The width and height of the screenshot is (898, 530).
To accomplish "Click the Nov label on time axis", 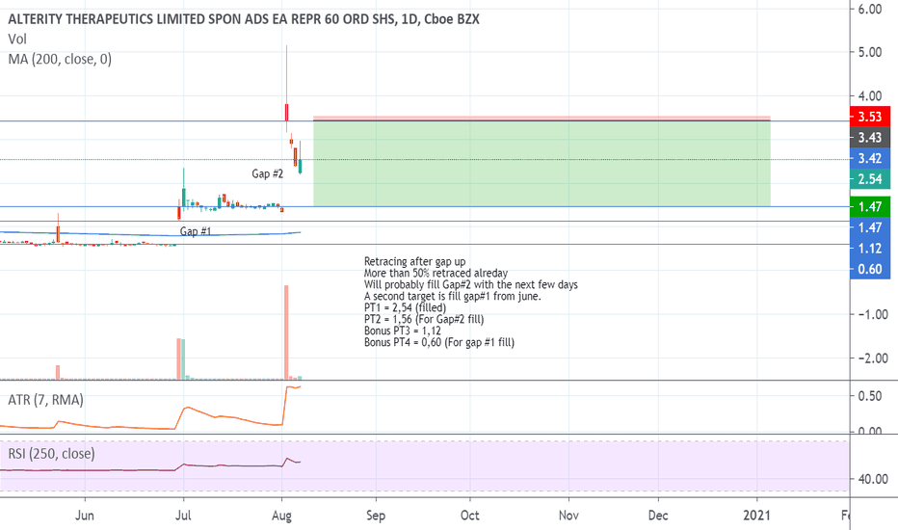I will pyautogui.click(x=568, y=516).
